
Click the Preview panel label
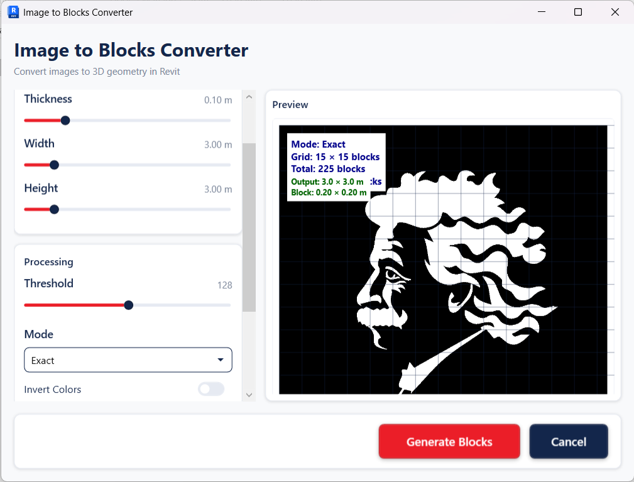pyautogui.click(x=290, y=105)
